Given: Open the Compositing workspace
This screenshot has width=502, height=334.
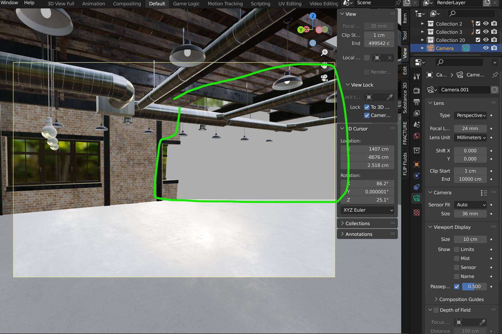Looking at the screenshot, I should click(127, 4).
